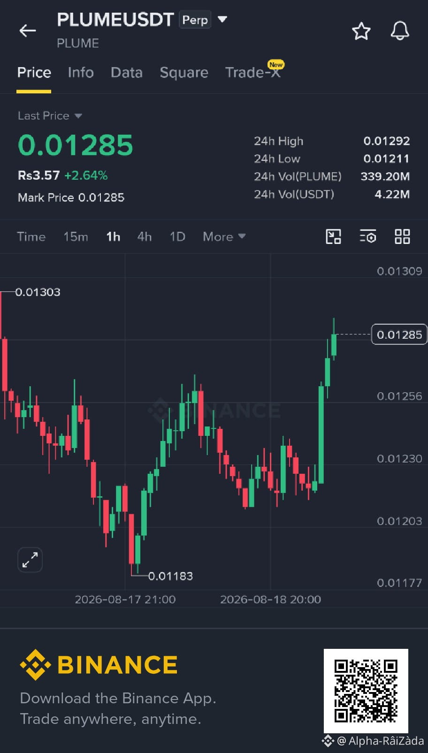Select the 1D interval
This screenshot has height=753, width=428.
(177, 236)
